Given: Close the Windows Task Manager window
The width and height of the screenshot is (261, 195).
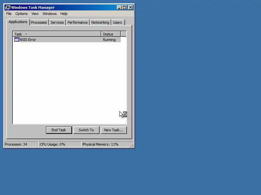Looking at the screenshot, I should (x=130, y=7).
